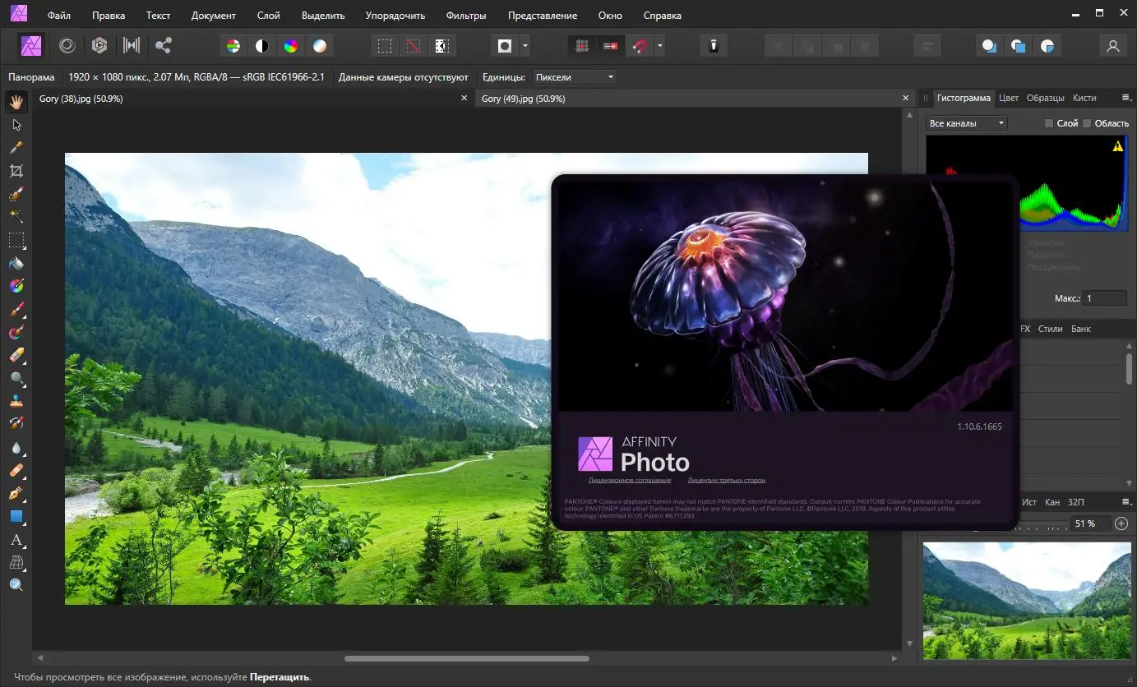The height and width of the screenshot is (687, 1137).
Task: Open the Лицензии третьих сторон link
Action: pos(726,480)
